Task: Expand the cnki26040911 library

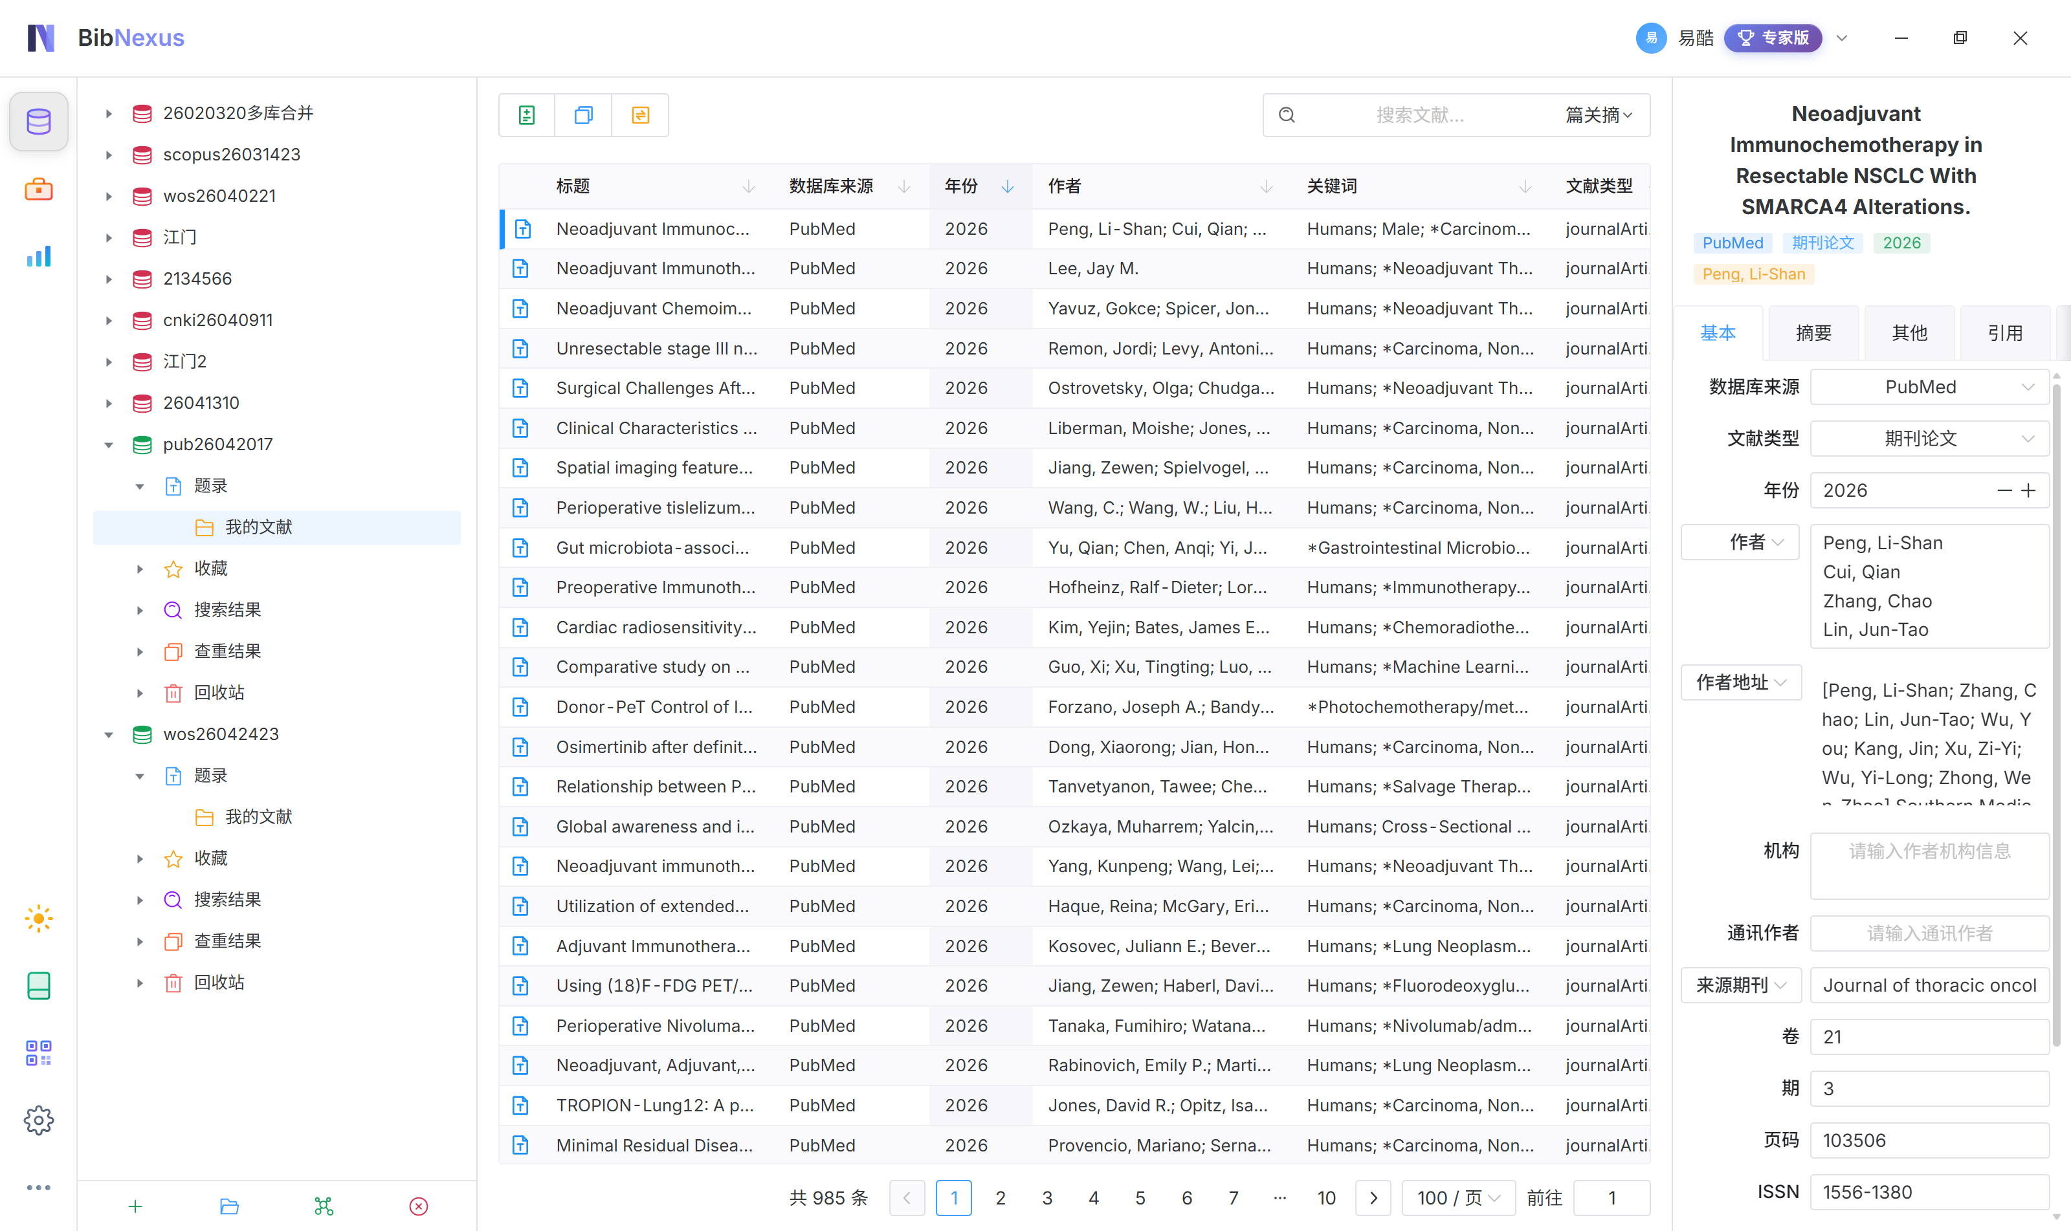Action: 109,320
